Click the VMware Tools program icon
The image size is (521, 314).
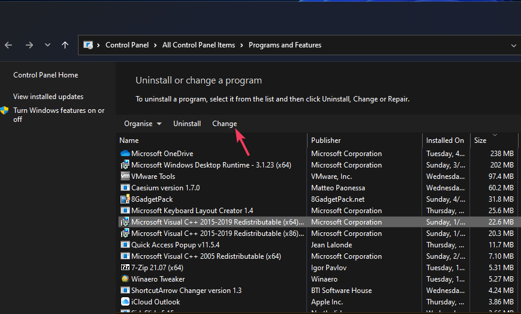pyautogui.click(x=125, y=177)
